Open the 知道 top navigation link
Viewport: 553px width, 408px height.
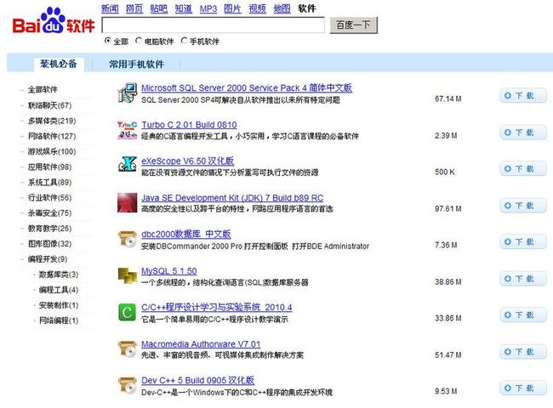[x=184, y=8]
